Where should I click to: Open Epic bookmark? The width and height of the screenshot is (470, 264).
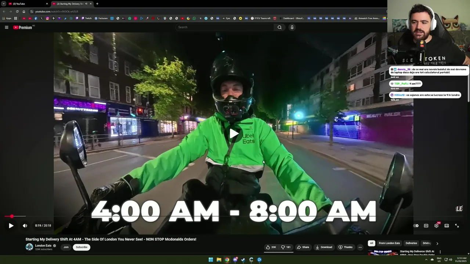tap(226, 18)
